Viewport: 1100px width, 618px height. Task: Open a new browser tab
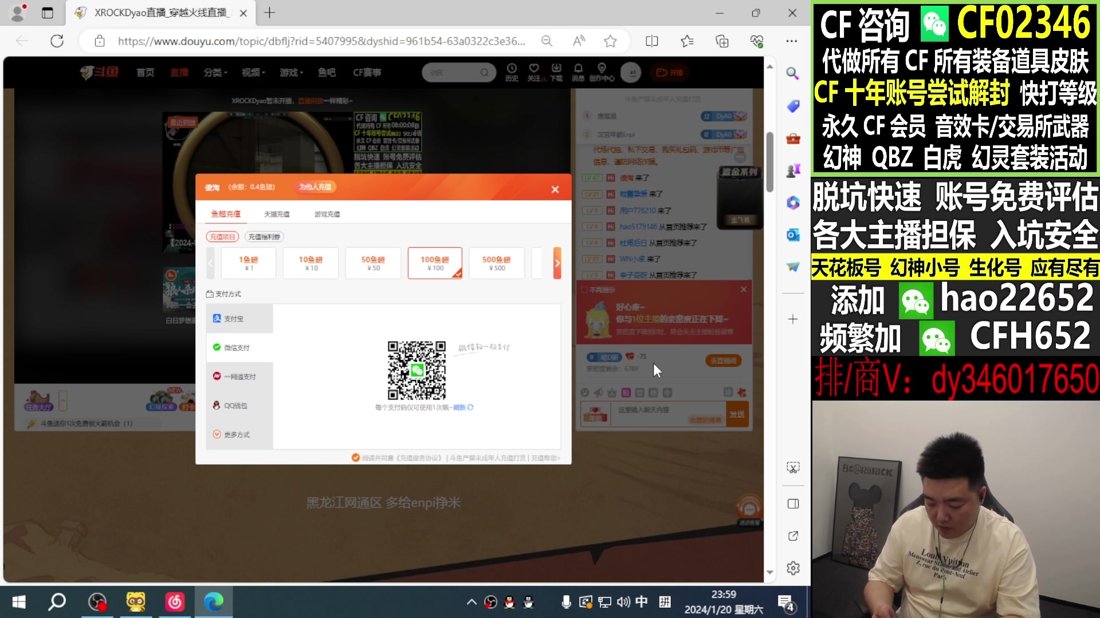(x=269, y=13)
